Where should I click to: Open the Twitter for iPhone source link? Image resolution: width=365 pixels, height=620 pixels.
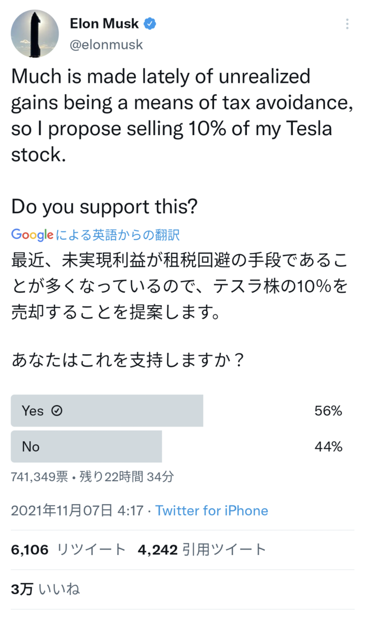click(212, 511)
